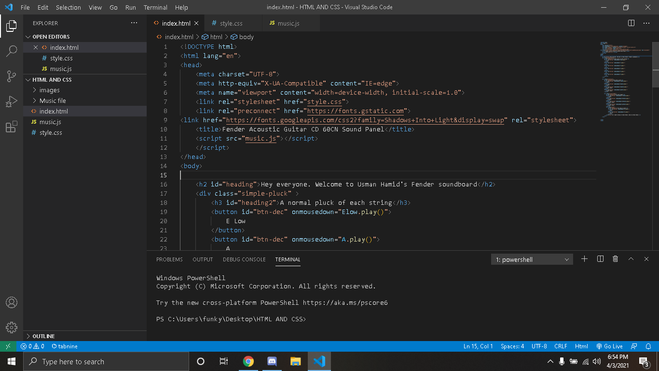The width and height of the screenshot is (659, 371).
Task: Open the Run and Debug view
Action: (x=12, y=102)
